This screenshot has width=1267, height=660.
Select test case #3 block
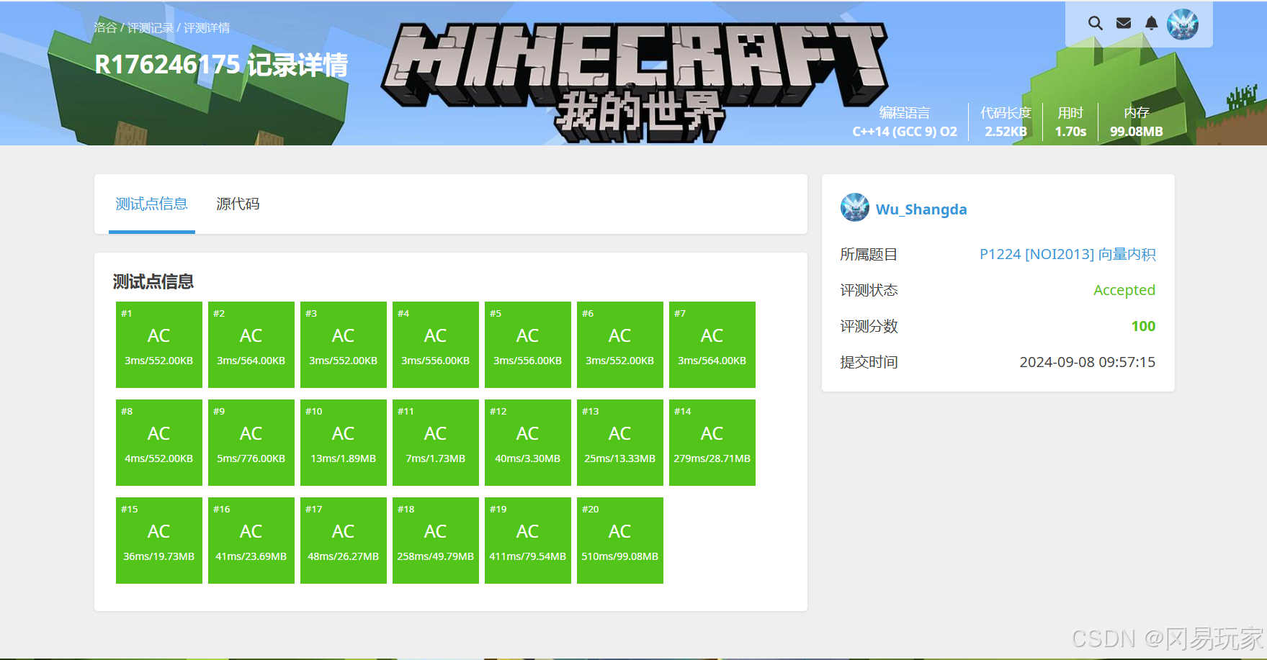coord(344,345)
